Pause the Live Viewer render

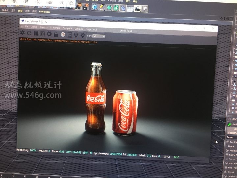click(x=36, y=33)
